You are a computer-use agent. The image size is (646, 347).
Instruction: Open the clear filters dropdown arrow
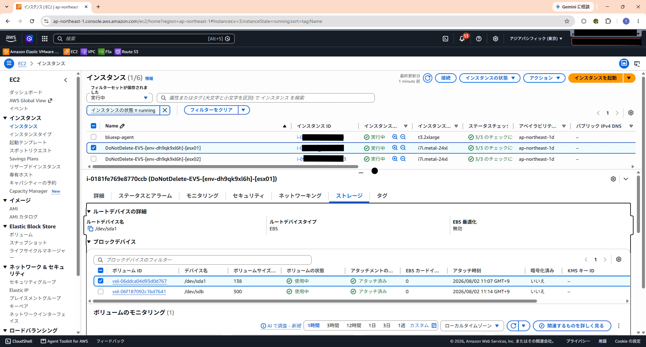244,110
